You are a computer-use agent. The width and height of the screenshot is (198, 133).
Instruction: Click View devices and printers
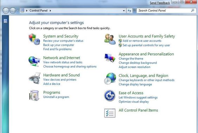click(60, 79)
